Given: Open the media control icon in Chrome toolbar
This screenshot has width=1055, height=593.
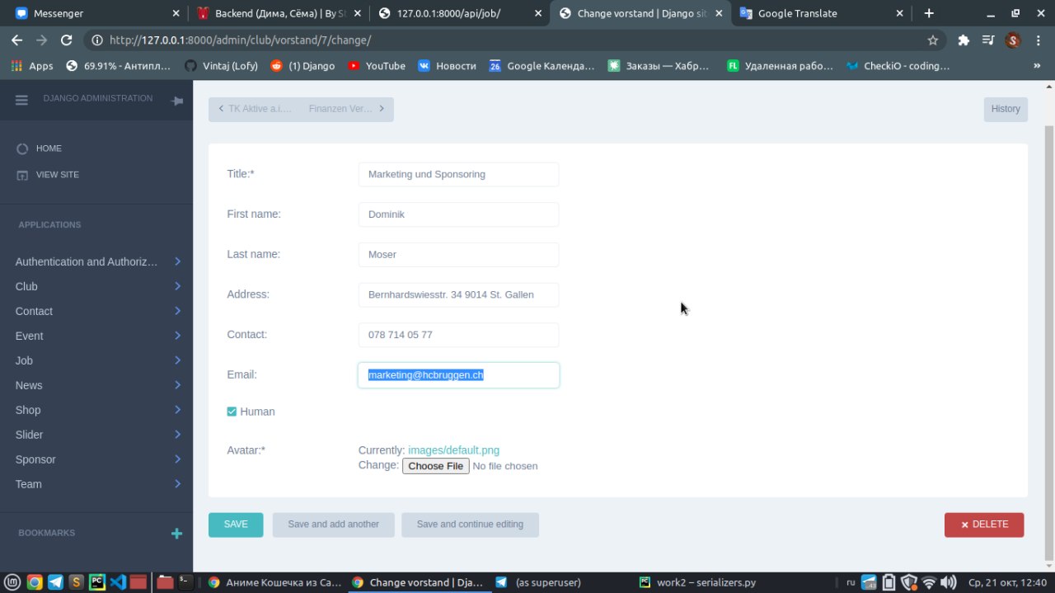Looking at the screenshot, I should tap(989, 40).
